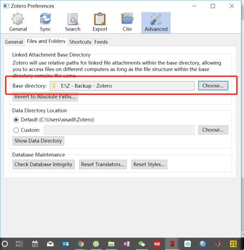Open Task View from the taskbar
Image resolution: width=244 pixels, height=250 pixels.
(x=19, y=244)
